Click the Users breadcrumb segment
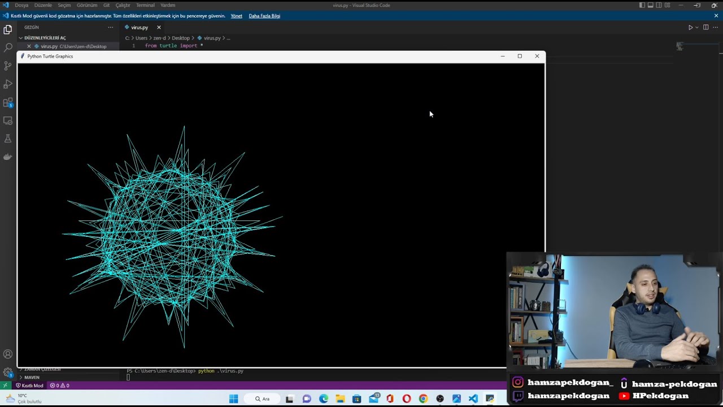The image size is (723, 407). 141,38
